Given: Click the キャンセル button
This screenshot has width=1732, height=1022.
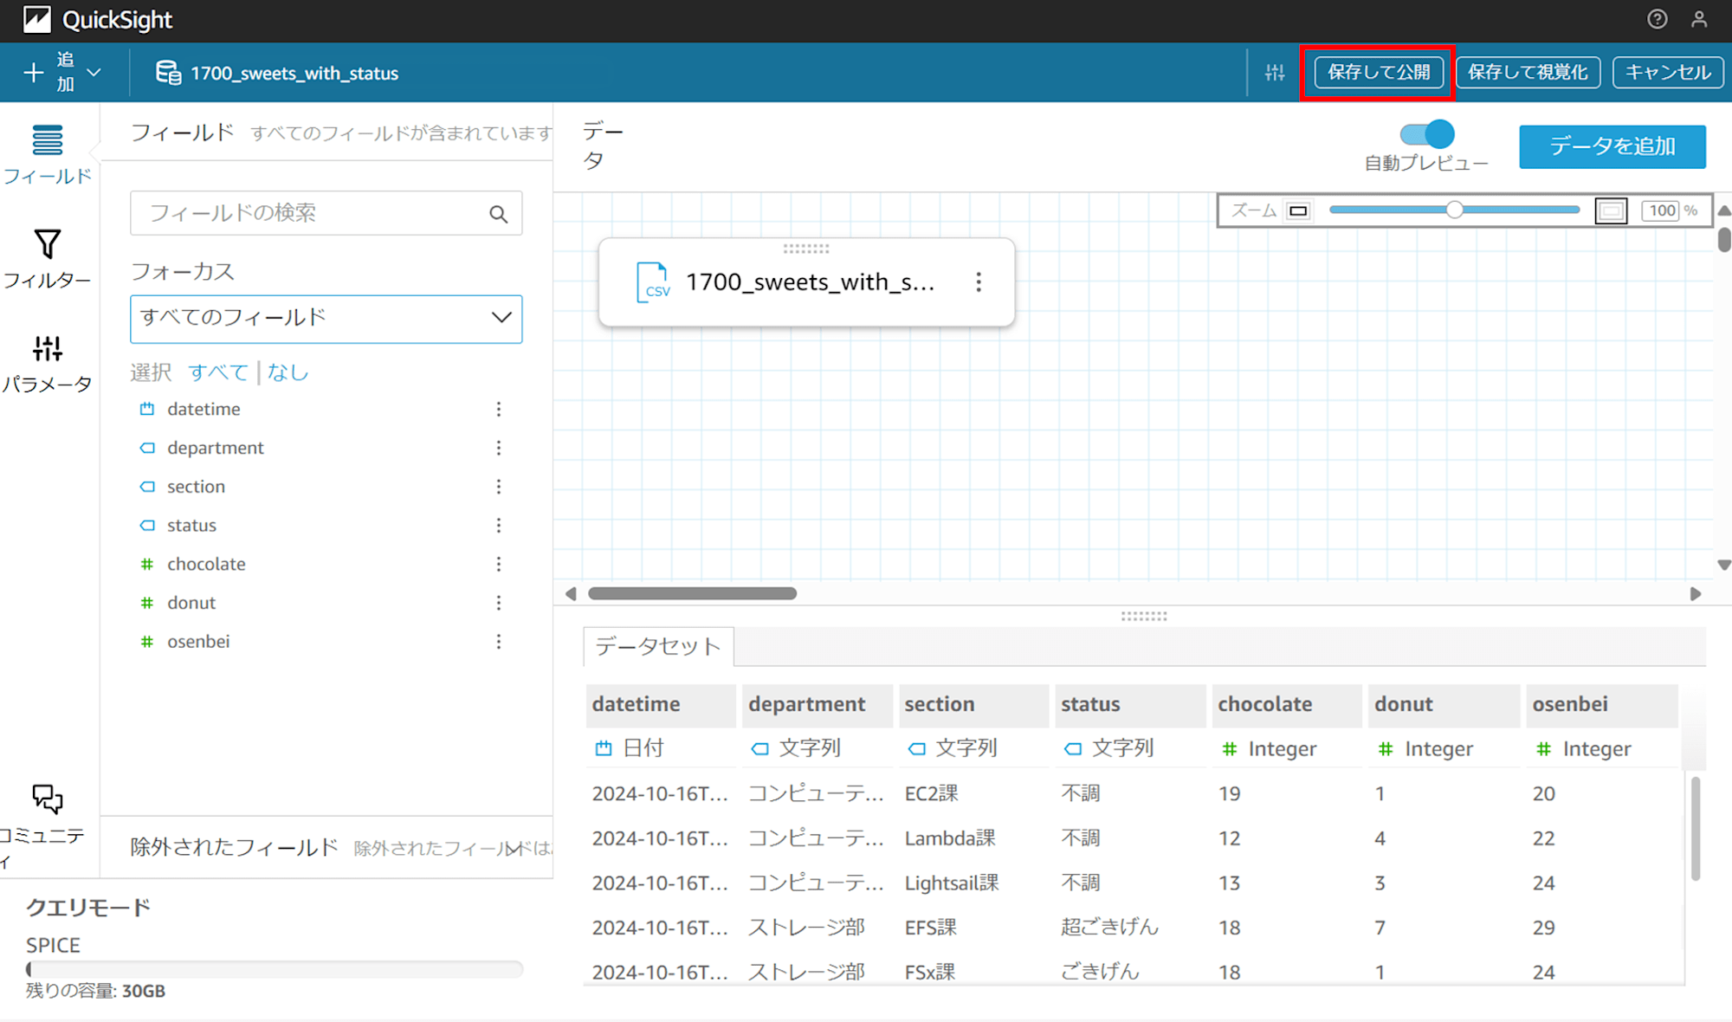Looking at the screenshot, I should point(1668,72).
